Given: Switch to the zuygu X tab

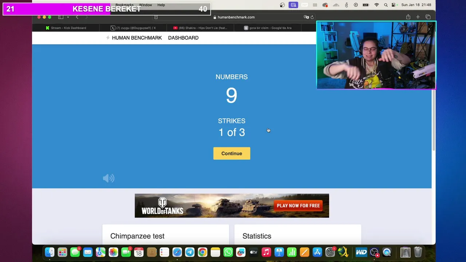Looking at the screenshot, I should 133,28.
